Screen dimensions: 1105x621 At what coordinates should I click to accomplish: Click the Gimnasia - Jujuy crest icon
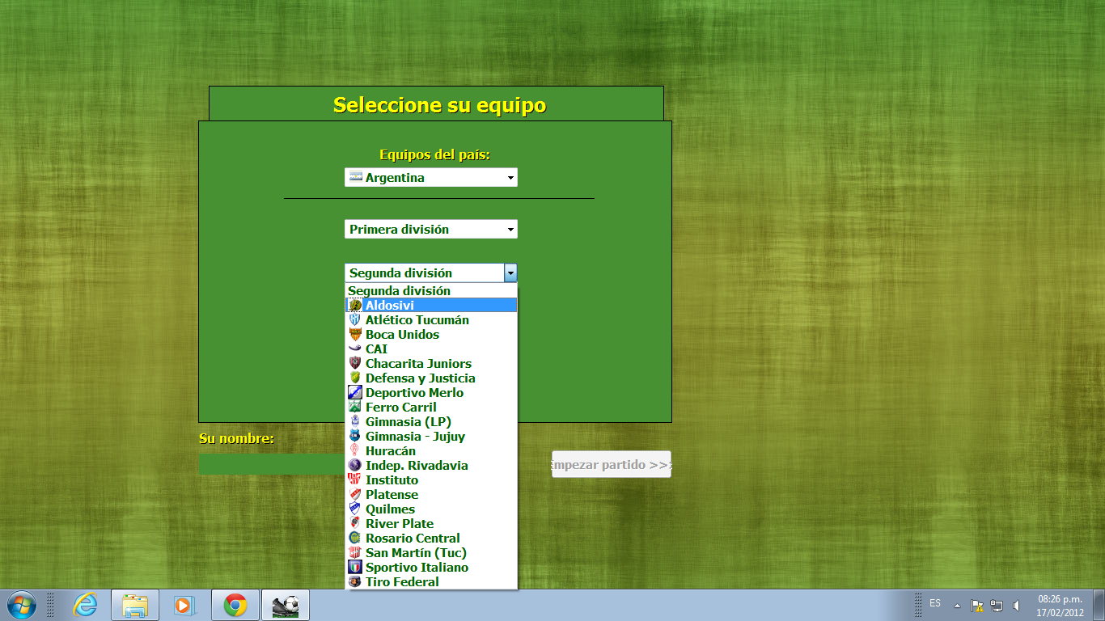point(354,437)
